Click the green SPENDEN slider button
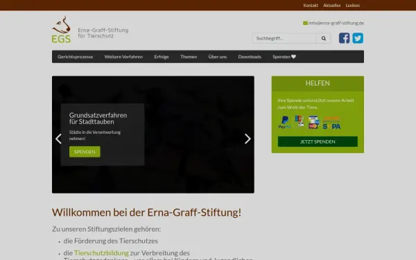 click(x=85, y=152)
